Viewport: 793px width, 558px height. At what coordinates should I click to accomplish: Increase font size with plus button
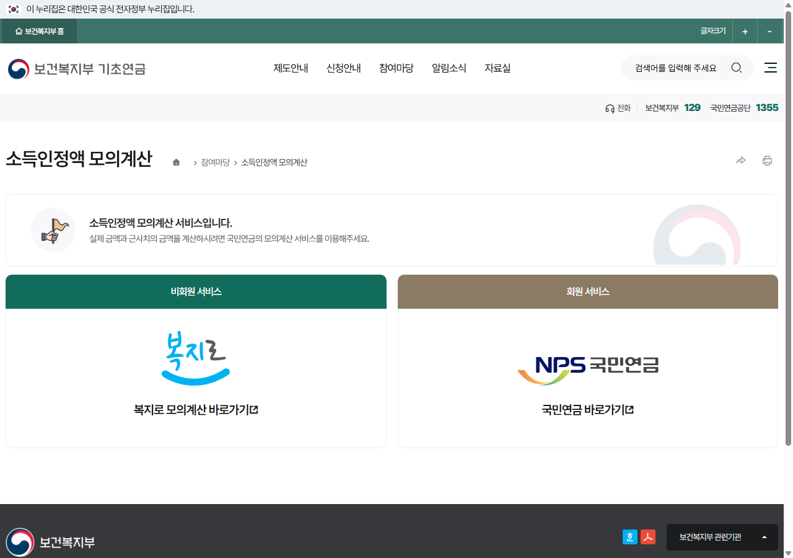pos(745,32)
